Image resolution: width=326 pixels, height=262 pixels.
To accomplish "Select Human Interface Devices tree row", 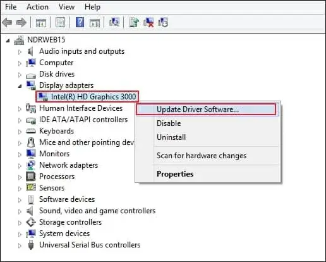I will (81, 108).
